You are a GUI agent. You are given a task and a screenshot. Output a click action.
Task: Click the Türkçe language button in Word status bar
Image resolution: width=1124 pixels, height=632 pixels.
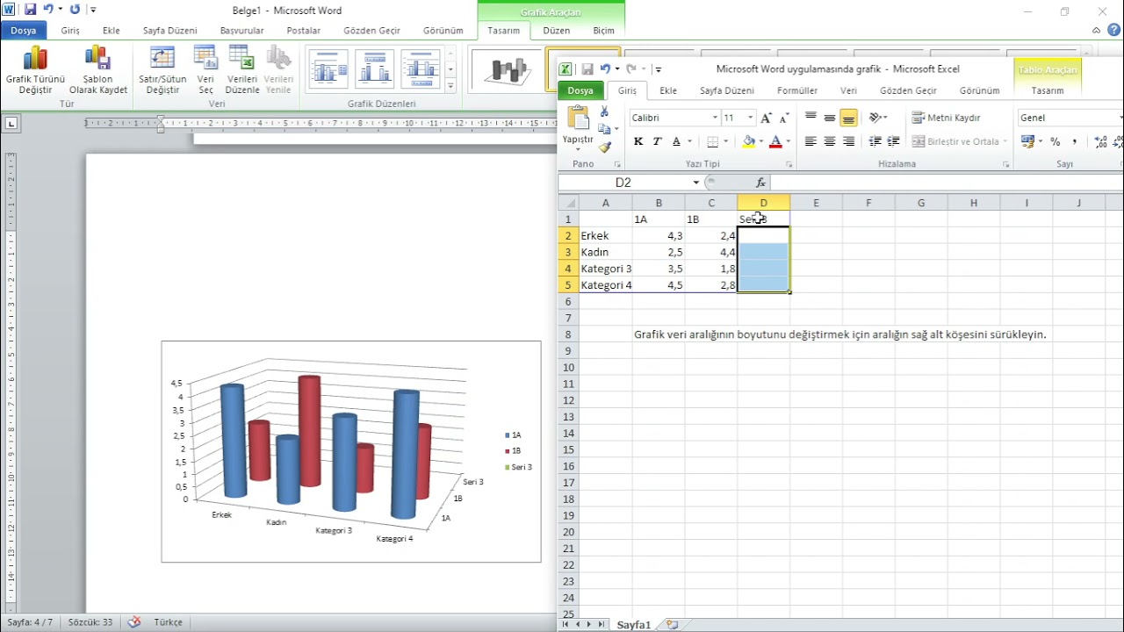168,621
